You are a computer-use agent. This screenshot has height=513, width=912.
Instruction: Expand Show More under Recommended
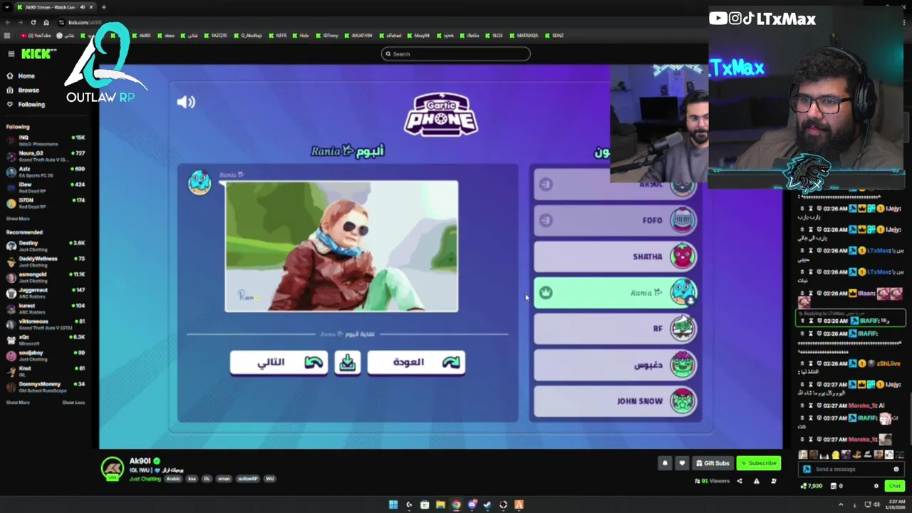click(x=18, y=403)
